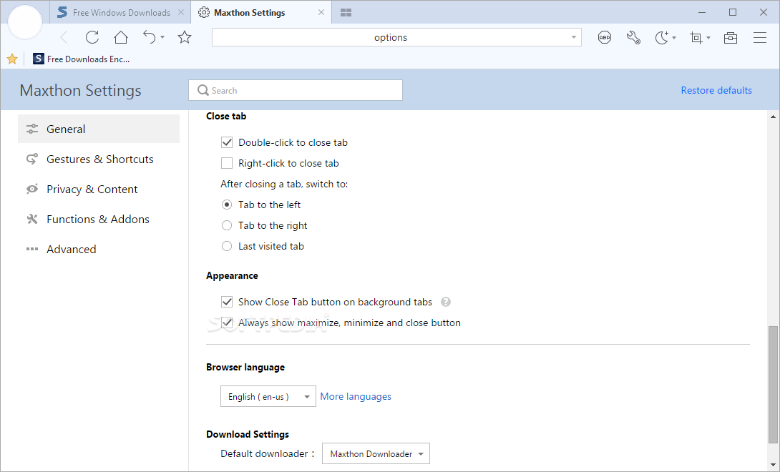
Task: Go back with the back arrow
Action: coord(64,37)
